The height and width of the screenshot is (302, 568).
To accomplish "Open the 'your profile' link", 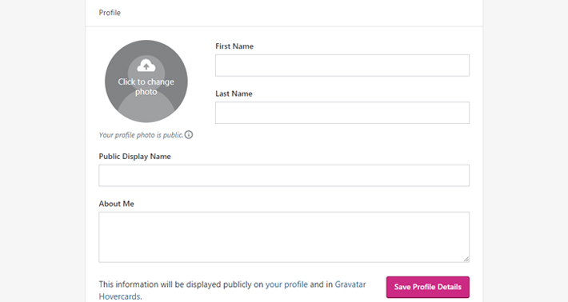I will point(286,284).
